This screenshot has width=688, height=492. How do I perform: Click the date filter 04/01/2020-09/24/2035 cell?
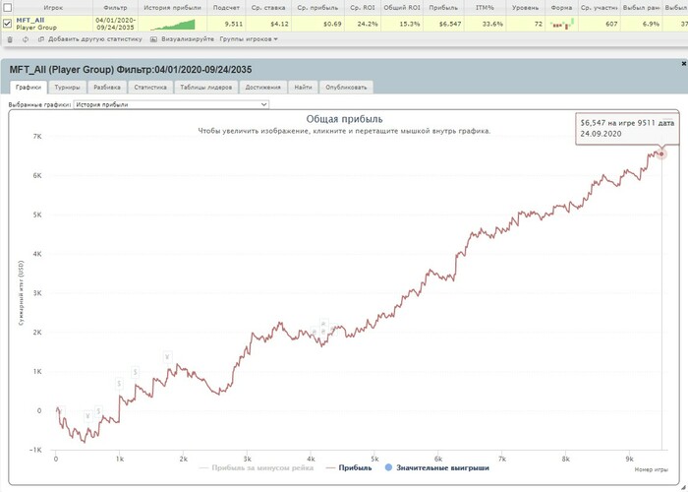(115, 24)
